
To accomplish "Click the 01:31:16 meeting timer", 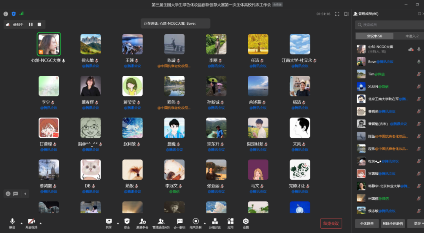I will click(323, 14).
